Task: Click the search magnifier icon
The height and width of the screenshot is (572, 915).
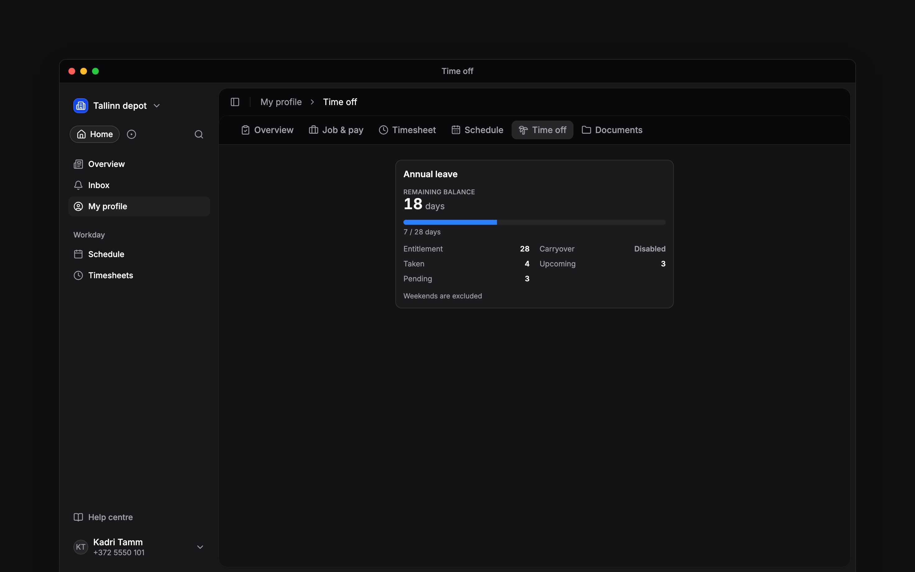Action: pos(199,134)
